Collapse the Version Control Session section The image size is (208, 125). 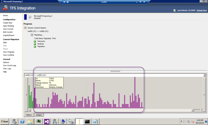[x=25, y=28]
